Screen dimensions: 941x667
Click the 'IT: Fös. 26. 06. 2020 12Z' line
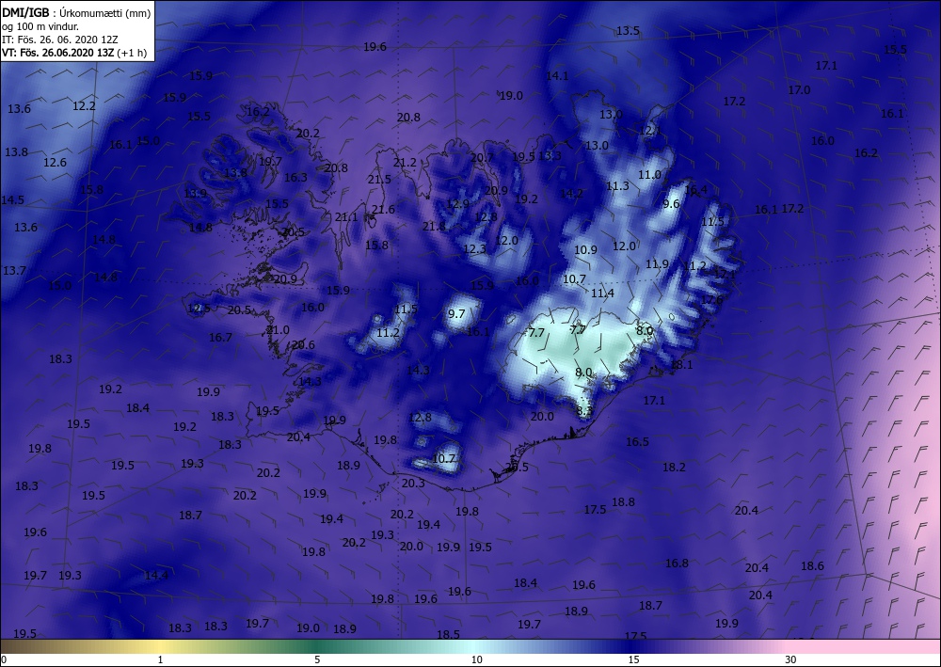tap(59, 40)
